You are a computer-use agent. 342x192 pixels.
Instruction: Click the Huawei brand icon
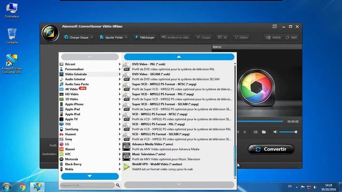pos(61,134)
